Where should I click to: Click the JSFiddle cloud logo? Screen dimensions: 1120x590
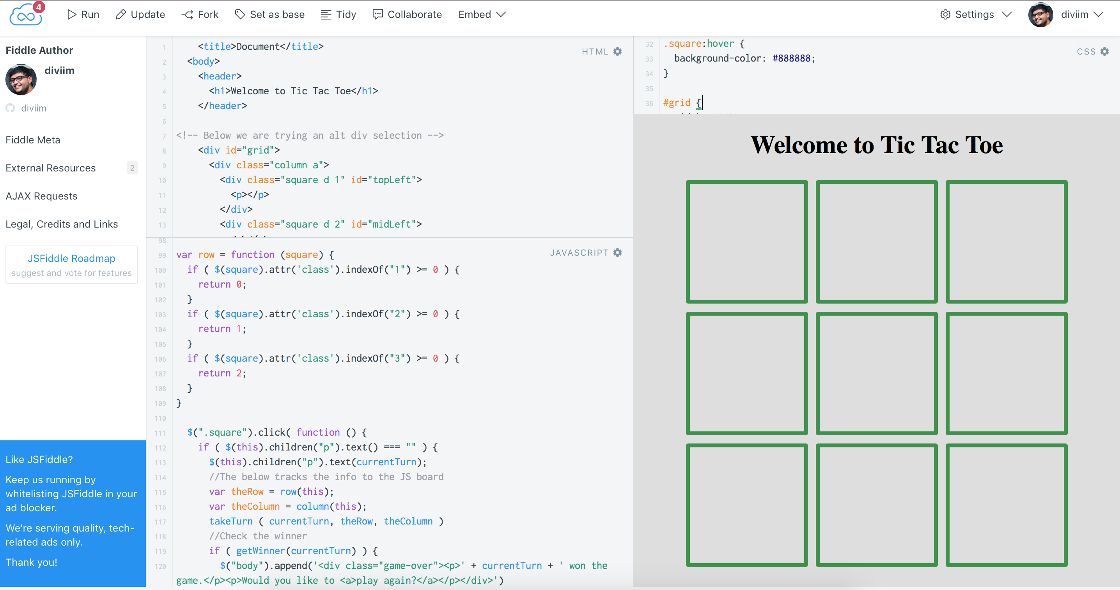pyautogui.click(x=25, y=15)
